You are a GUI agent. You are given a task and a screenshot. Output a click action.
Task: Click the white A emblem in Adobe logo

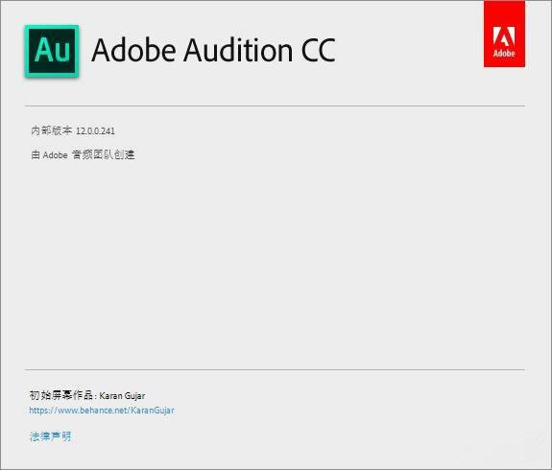504,36
